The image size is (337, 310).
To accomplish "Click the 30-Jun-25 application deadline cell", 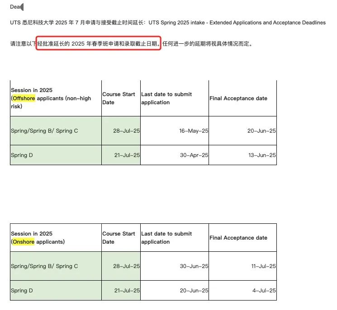I will pos(194,266).
